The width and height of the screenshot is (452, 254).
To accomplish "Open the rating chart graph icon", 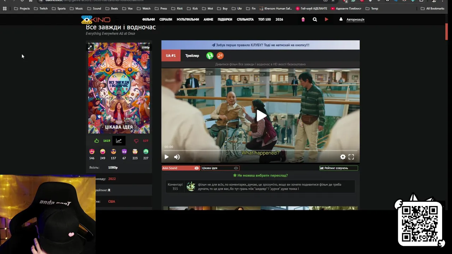I will point(119,141).
